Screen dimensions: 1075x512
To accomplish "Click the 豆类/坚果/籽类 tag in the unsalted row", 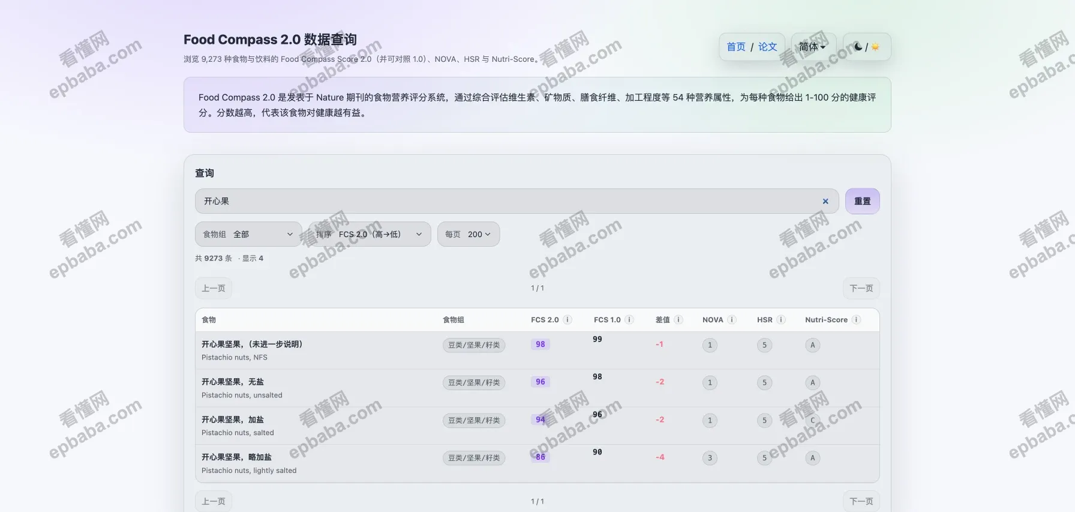I will (x=474, y=383).
